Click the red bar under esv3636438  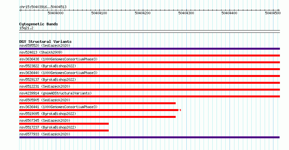(149, 62)
